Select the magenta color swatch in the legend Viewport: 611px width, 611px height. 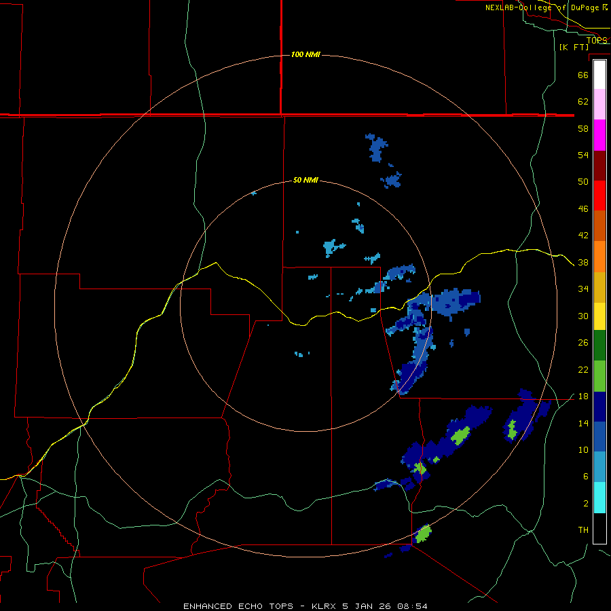[599, 135]
